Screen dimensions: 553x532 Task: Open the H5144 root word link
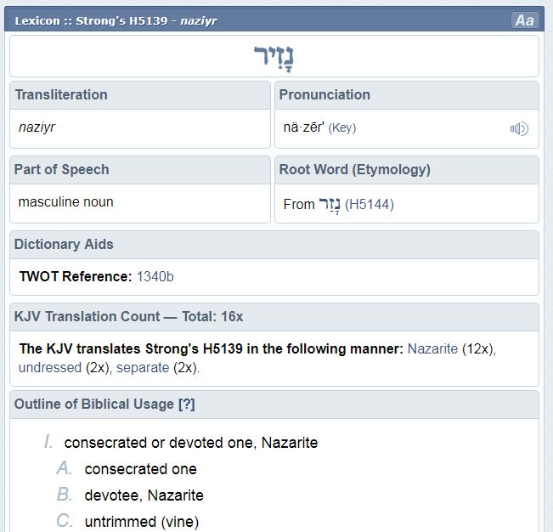(x=370, y=204)
